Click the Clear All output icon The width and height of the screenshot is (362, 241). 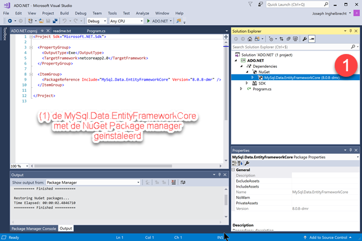pos(174,183)
